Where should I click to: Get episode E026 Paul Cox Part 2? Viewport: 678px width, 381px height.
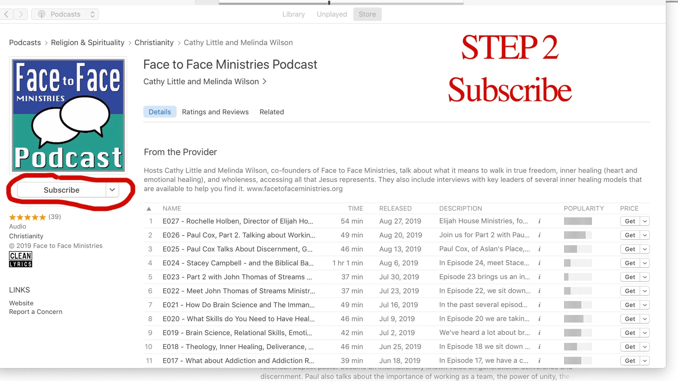point(630,235)
